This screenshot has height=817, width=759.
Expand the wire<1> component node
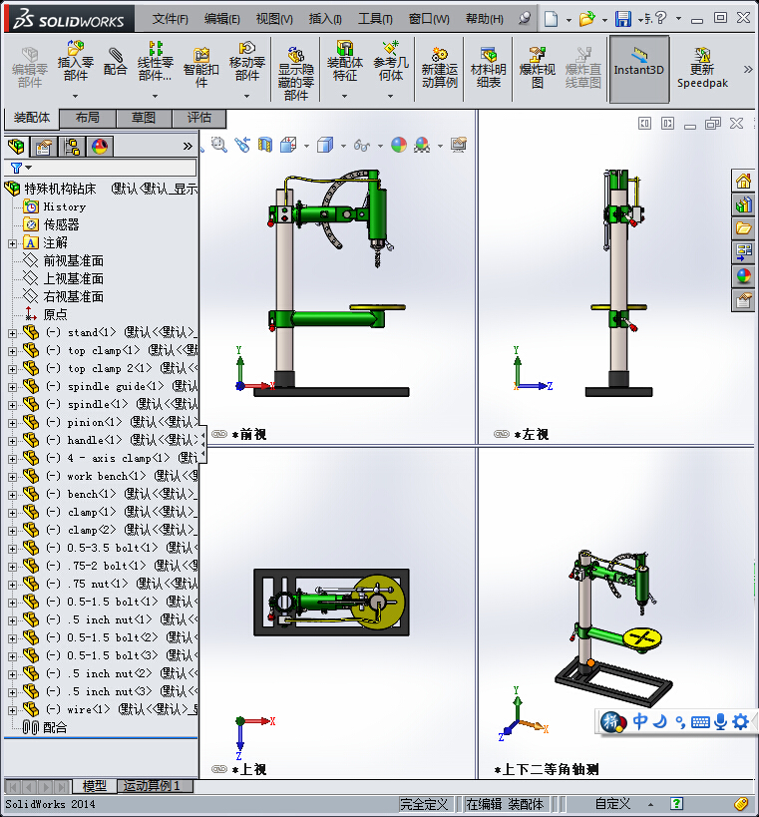click(12, 710)
